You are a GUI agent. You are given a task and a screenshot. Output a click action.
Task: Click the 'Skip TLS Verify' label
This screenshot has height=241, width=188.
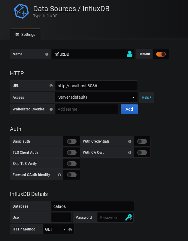tap(25, 164)
